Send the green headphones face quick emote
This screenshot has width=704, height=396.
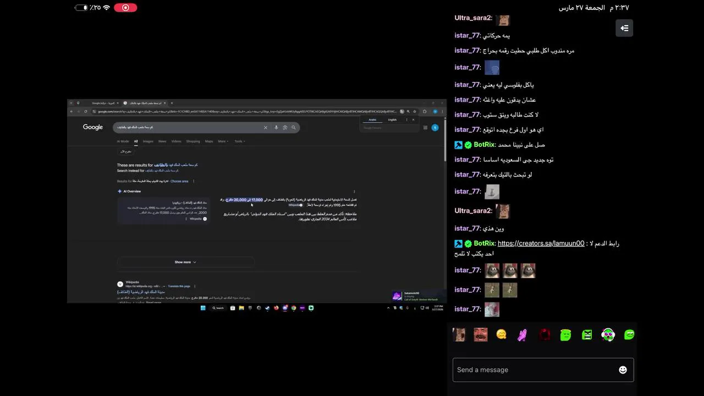(608, 334)
